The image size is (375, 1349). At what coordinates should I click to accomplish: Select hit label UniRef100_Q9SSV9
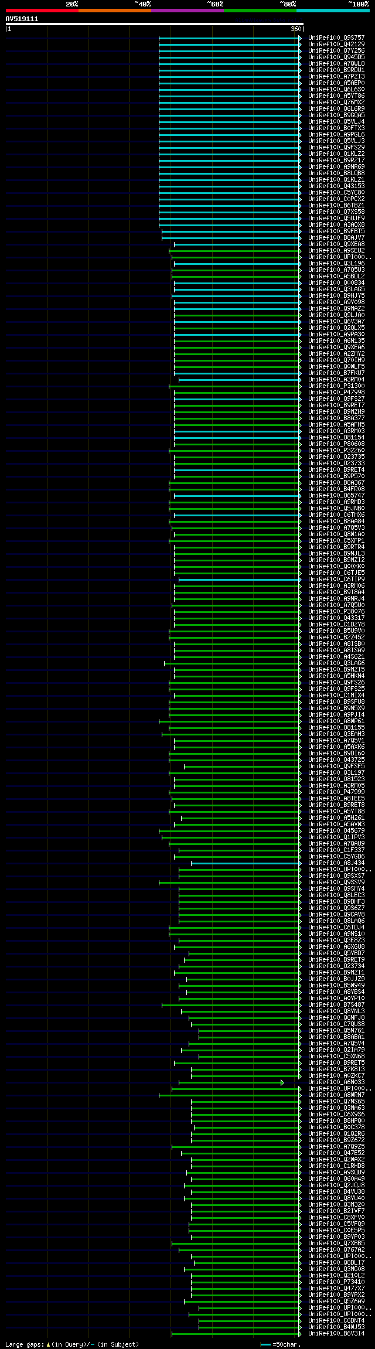point(336,882)
